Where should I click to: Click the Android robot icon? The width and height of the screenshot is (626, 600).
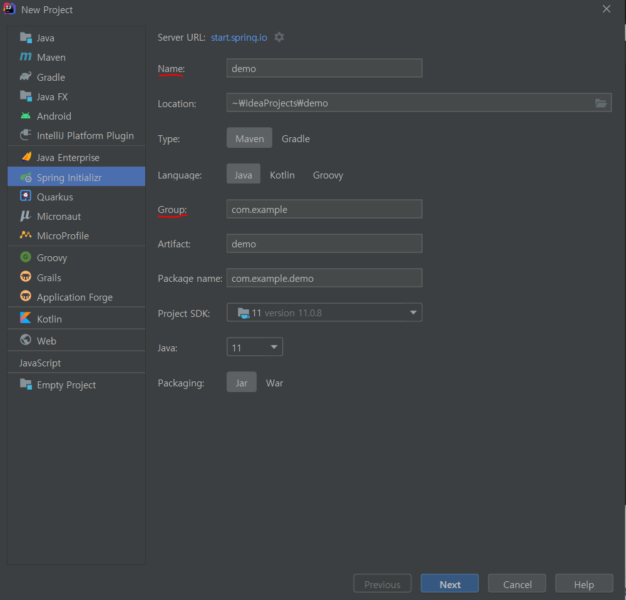[26, 116]
